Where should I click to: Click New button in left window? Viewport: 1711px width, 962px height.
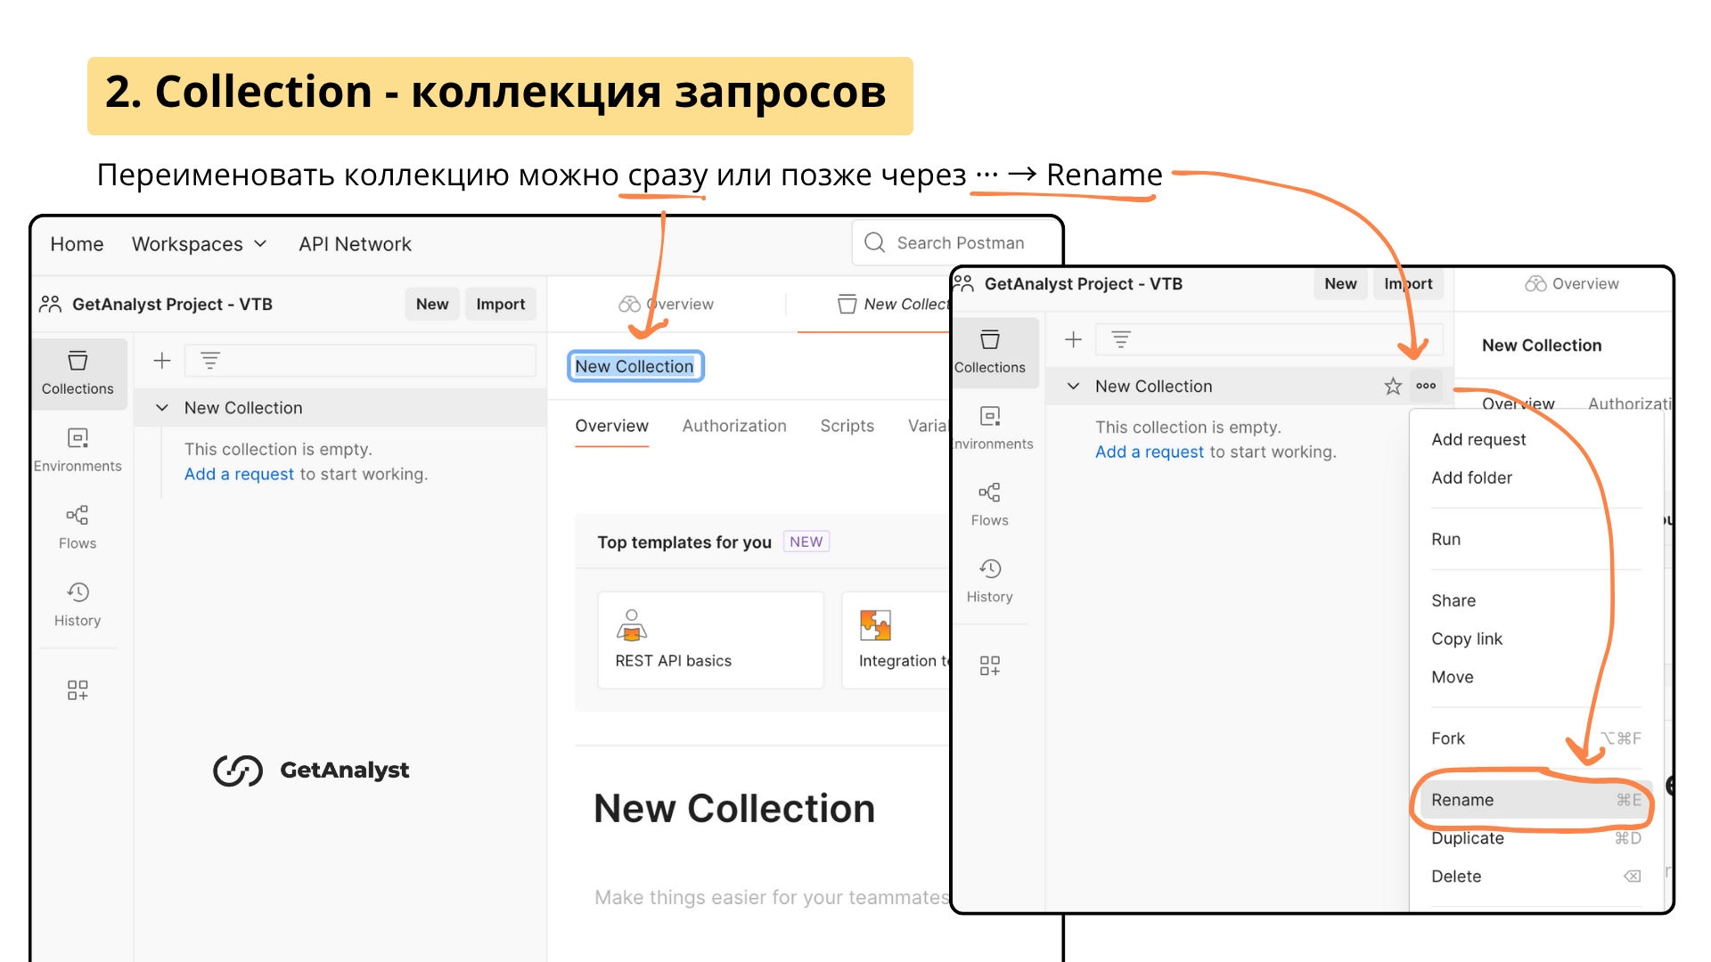click(432, 305)
